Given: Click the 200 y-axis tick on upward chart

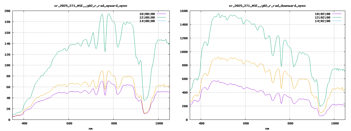Looking at the screenshot, I should point(7,11).
